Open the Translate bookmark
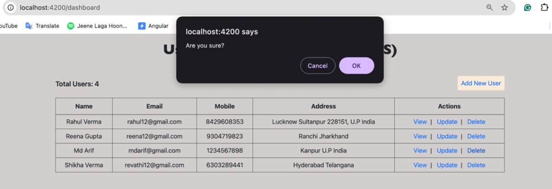Image resolution: width=552 pixels, height=189 pixels. click(x=43, y=26)
